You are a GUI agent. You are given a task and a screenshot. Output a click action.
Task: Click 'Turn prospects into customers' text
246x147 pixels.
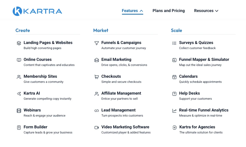[122, 116]
